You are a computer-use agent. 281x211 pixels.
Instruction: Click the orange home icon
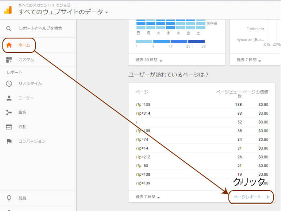pyautogui.click(x=9, y=45)
